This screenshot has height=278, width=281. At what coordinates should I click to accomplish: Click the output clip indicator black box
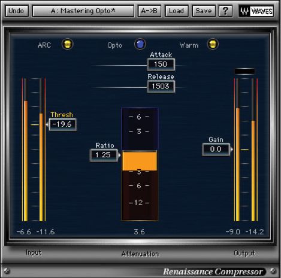click(x=244, y=71)
